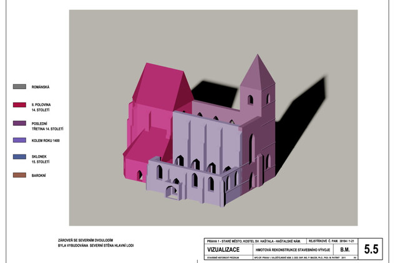395x263 pixels.
Task: Select the caption about severní dvoulodí
Action: [95, 243]
